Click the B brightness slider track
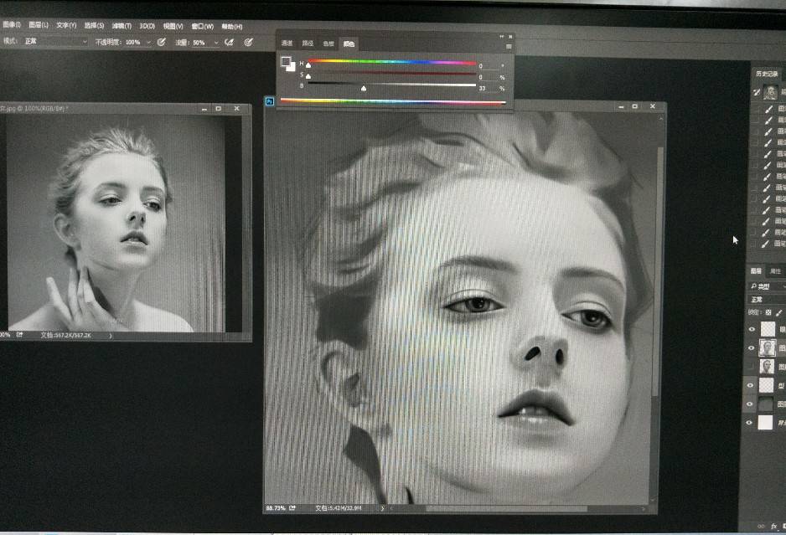This screenshot has width=786, height=535. (x=392, y=85)
